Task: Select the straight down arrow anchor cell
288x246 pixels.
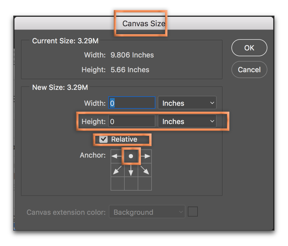Action: click(x=131, y=170)
